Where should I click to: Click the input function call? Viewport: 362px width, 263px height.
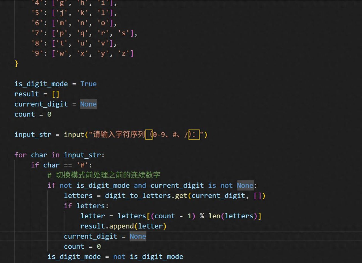[74, 135]
